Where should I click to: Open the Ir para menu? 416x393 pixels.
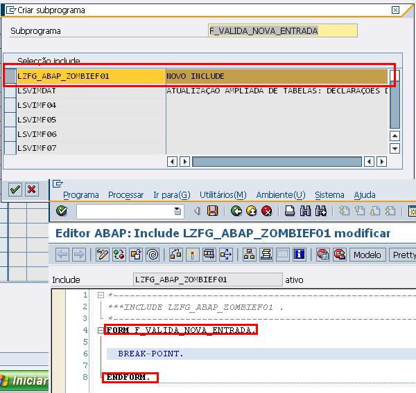point(171,195)
